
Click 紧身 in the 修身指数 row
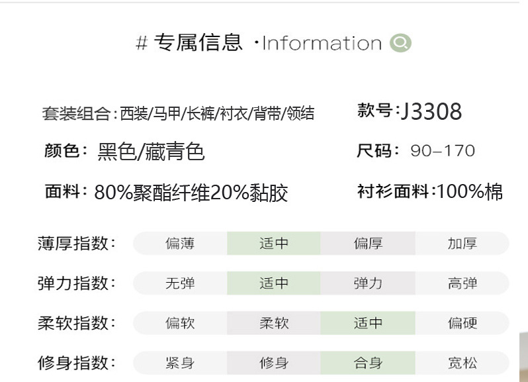[x=180, y=363]
